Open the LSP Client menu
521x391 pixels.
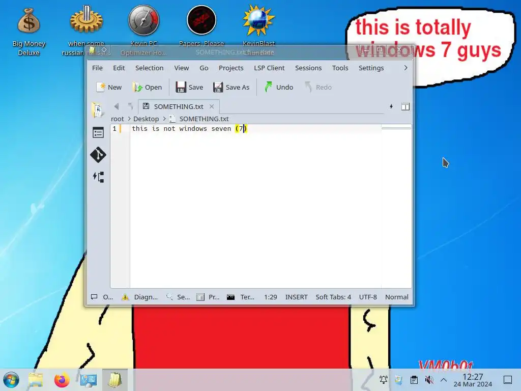pos(269,68)
